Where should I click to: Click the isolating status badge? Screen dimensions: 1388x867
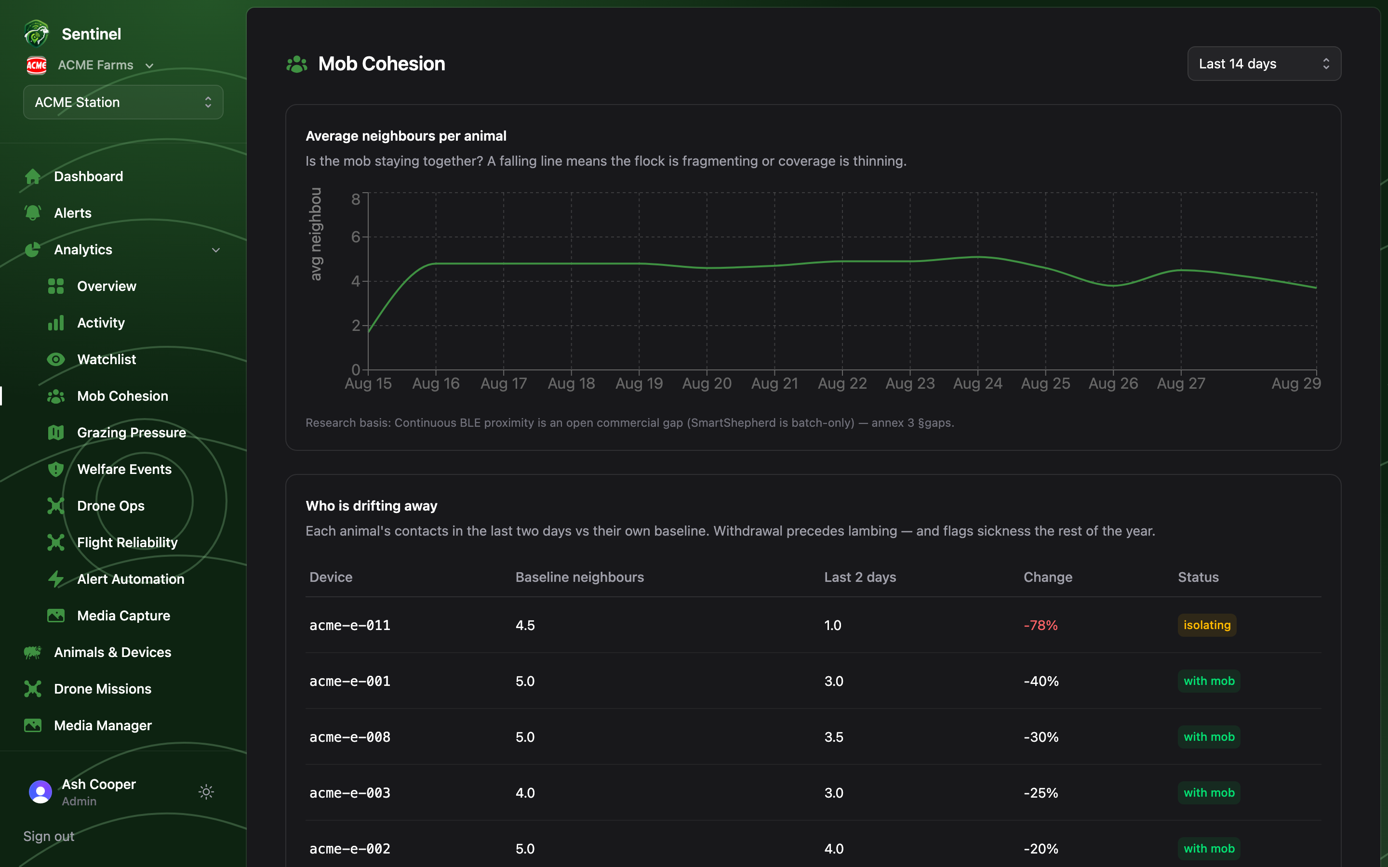(1207, 625)
